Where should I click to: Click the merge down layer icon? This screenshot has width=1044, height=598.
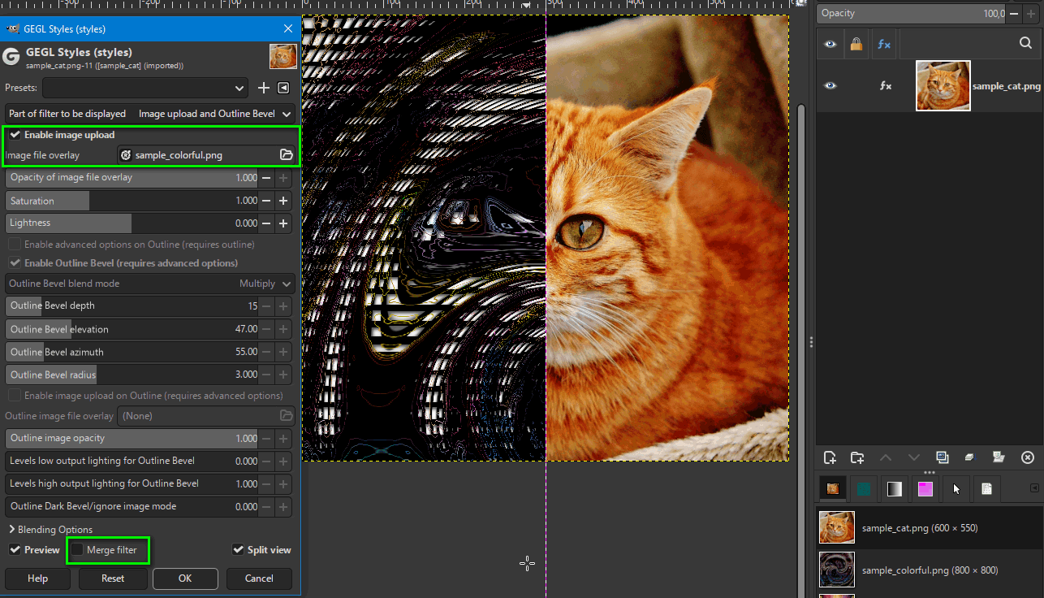pos(969,457)
